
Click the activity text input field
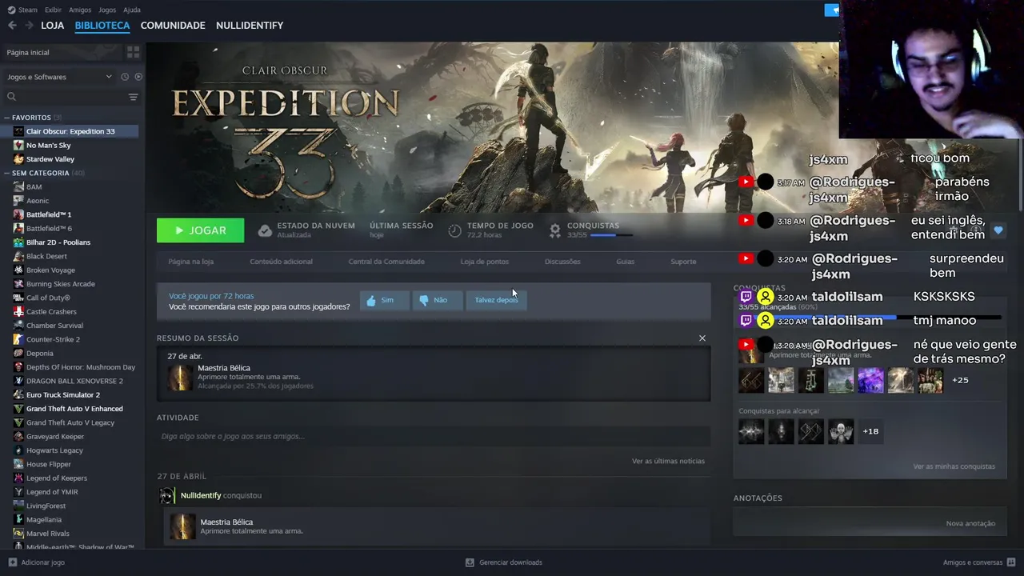[434, 437]
